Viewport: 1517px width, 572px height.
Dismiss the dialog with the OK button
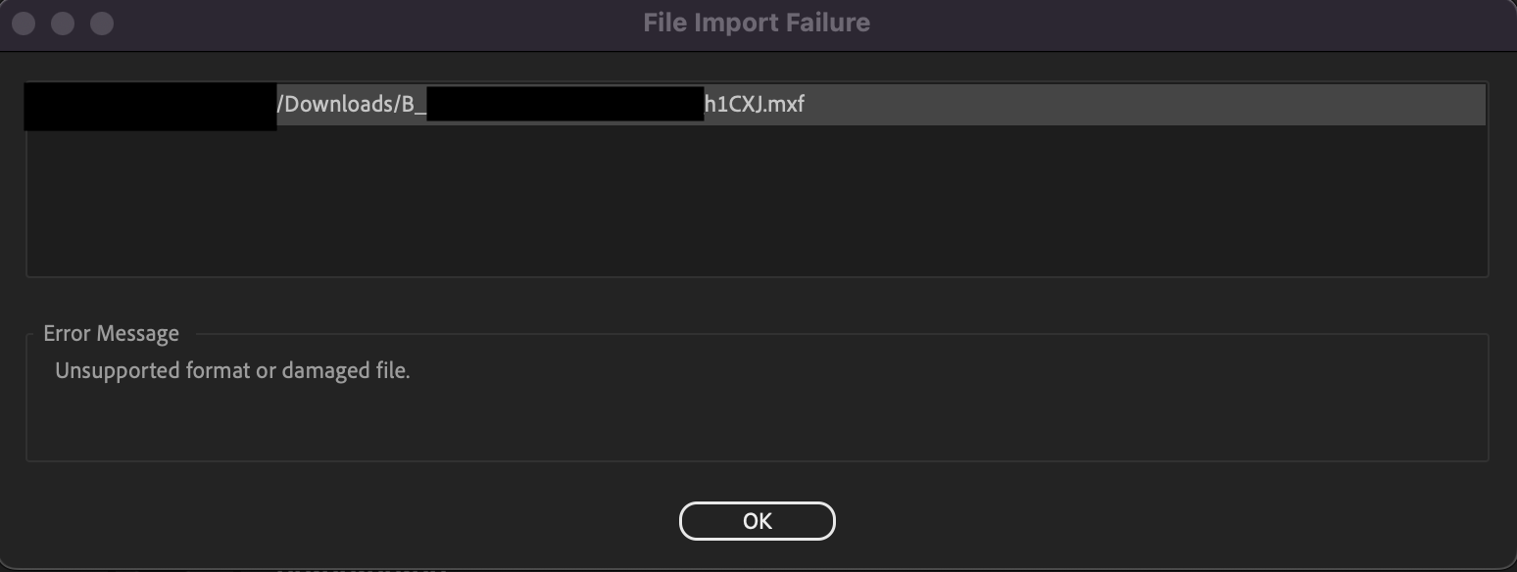point(757,520)
